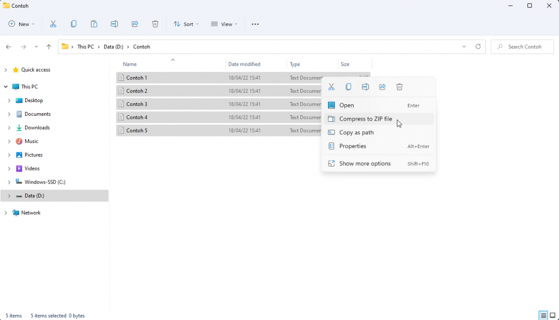Image resolution: width=559 pixels, height=320 pixels.
Task: Click the Share icon in the top toolbar
Action: (x=135, y=24)
